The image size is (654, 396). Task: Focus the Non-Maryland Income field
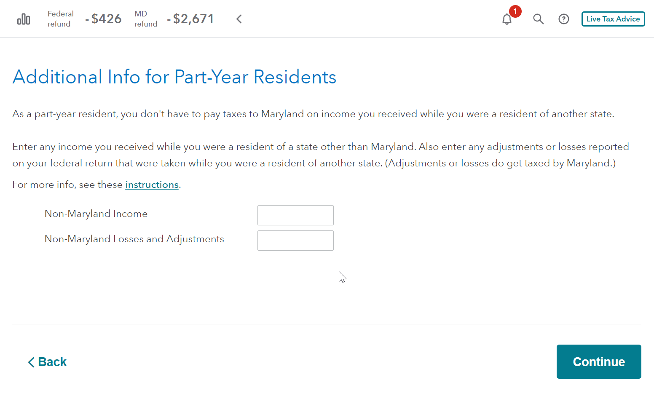pyautogui.click(x=295, y=215)
